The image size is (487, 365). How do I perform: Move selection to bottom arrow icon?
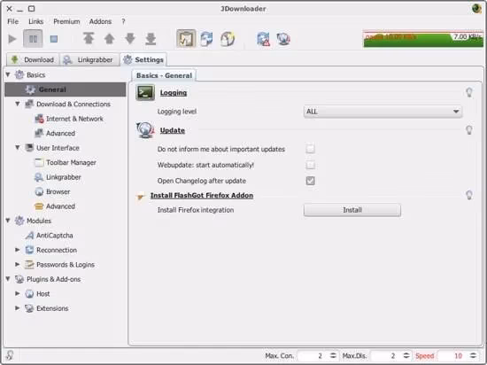(151, 38)
